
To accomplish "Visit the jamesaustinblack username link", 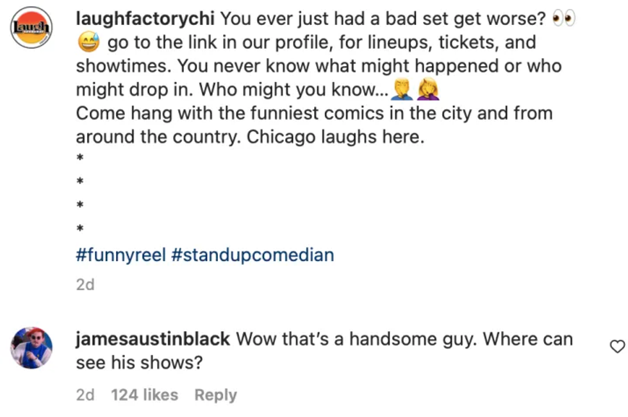I will pos(153,339).
